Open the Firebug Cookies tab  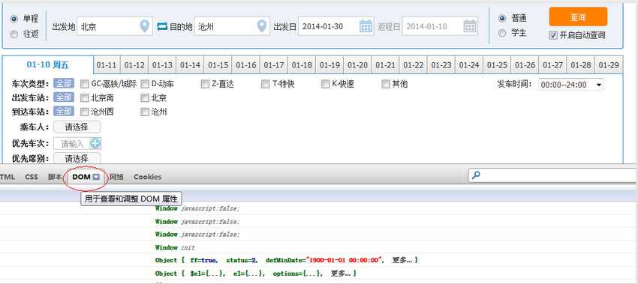pos(147,177)
